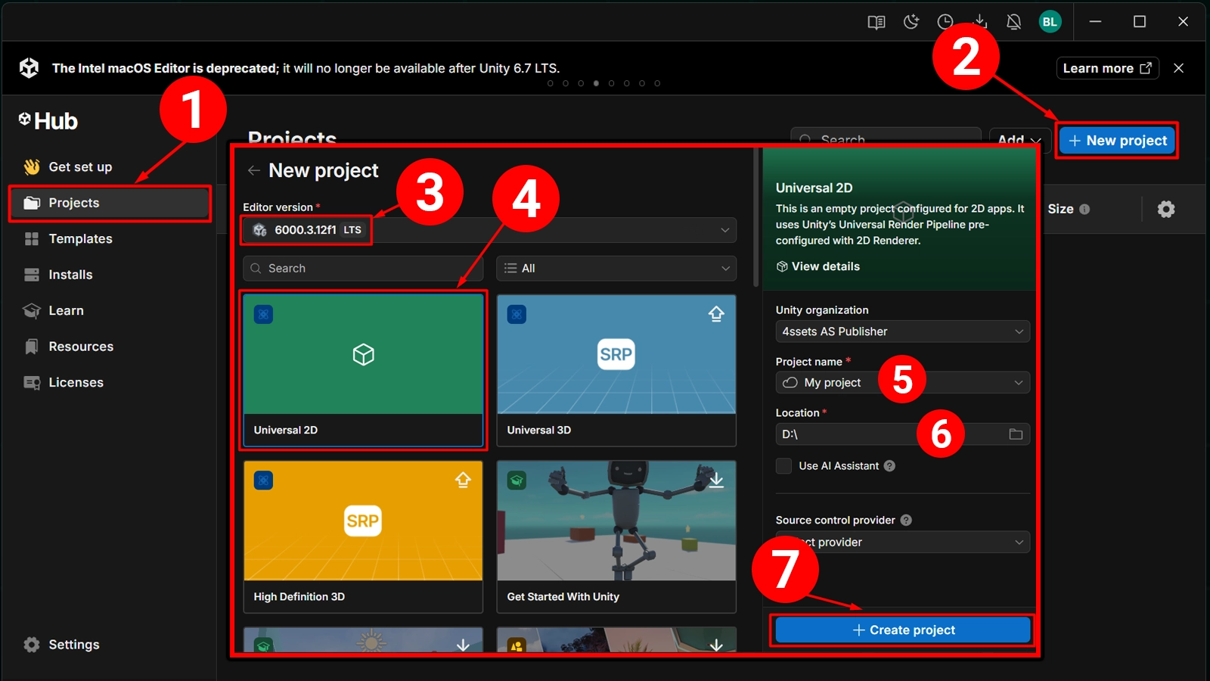Enable Use AI Assistant checkbox
Image resolution: width=1210 pixels, height=681 pixels.
[783, 466]
